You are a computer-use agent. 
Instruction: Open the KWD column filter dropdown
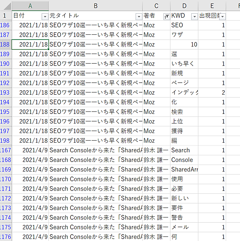pyautogui.click(x=194, y=16)
